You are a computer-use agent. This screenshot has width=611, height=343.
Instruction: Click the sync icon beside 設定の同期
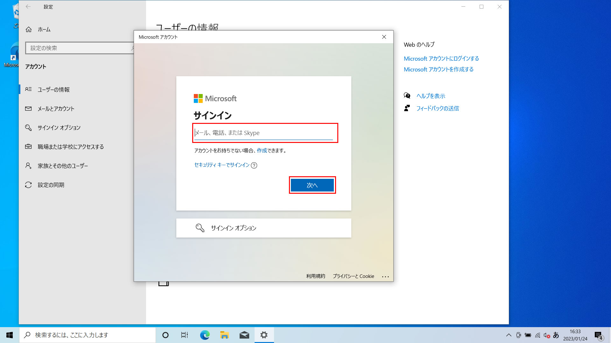[x=28, y=185]
